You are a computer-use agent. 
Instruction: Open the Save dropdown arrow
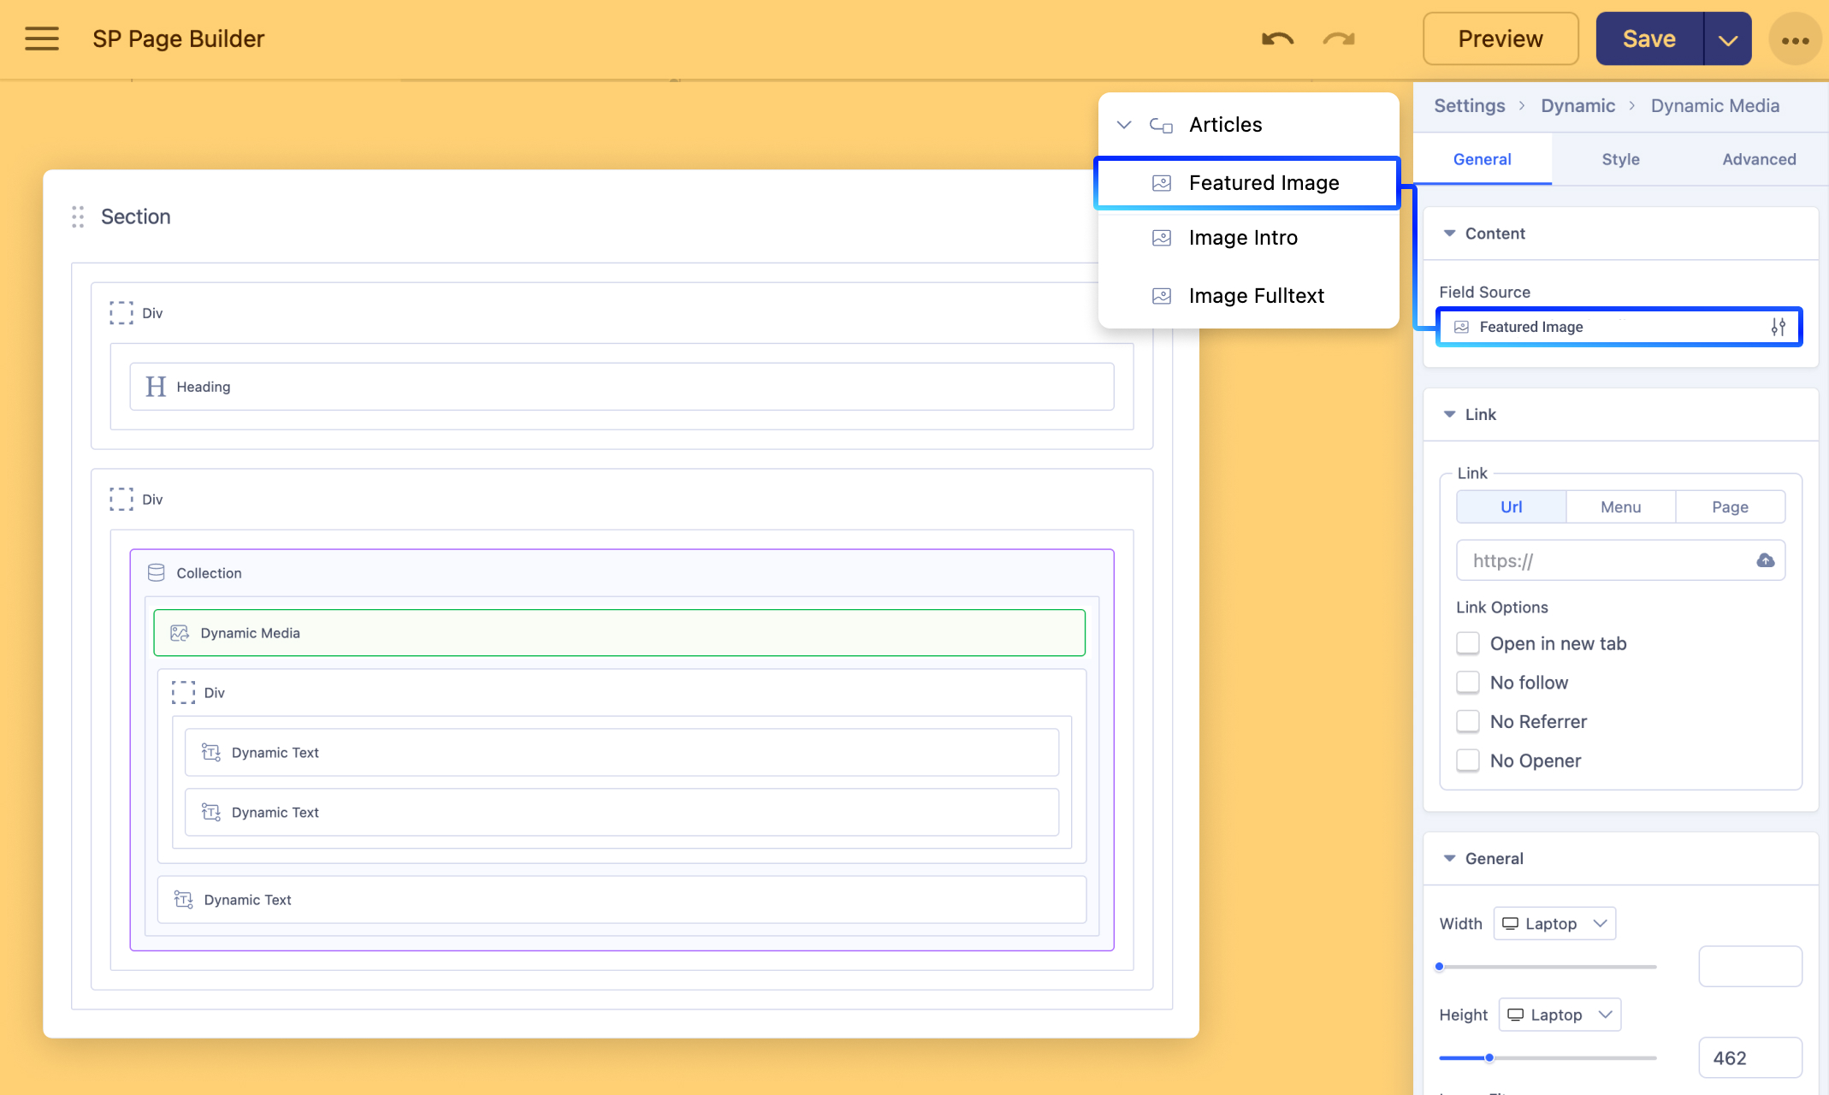pyautogui.click(x=1727, y=39)
